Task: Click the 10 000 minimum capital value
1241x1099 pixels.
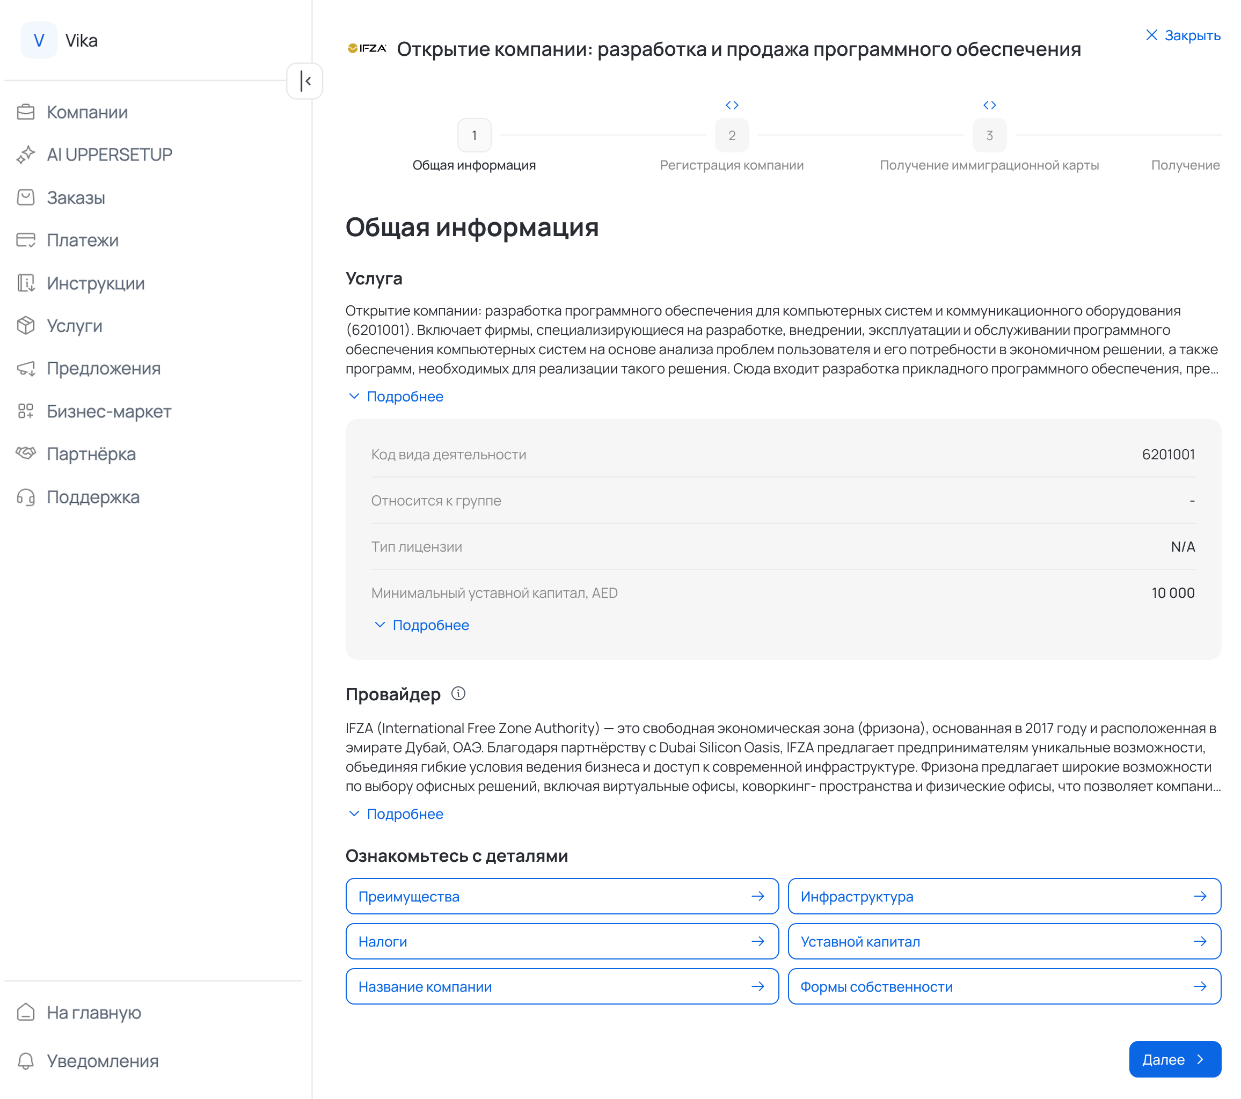Action: (1173, 593)
